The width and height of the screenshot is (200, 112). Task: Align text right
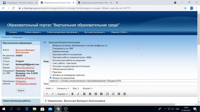point(96,94)
